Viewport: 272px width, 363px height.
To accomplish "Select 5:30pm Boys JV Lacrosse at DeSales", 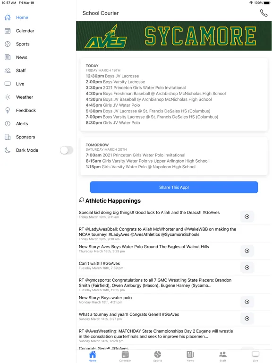I will [x=148, y=111].
